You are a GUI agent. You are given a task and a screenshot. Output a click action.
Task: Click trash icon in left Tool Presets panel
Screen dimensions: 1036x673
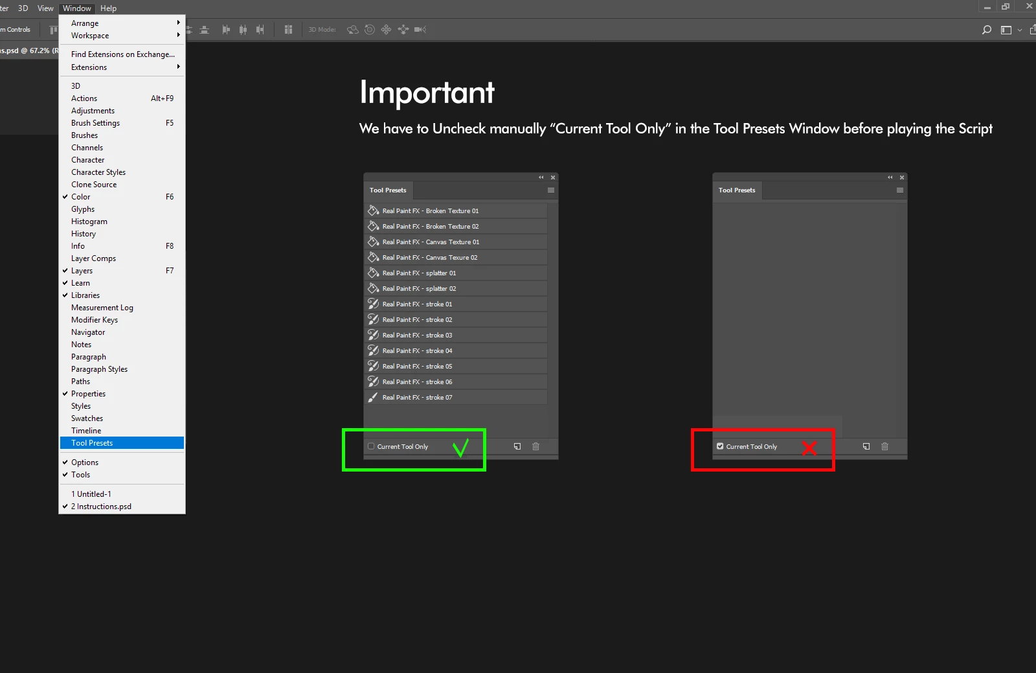coord(535,446)
